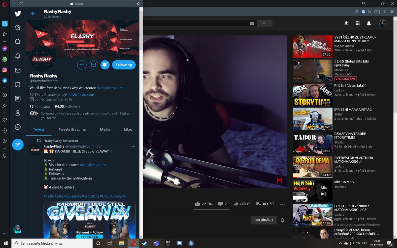Click Twitter account avatar in nav bottom
This screenshot has width=397, height=248.
click(18, 229)
